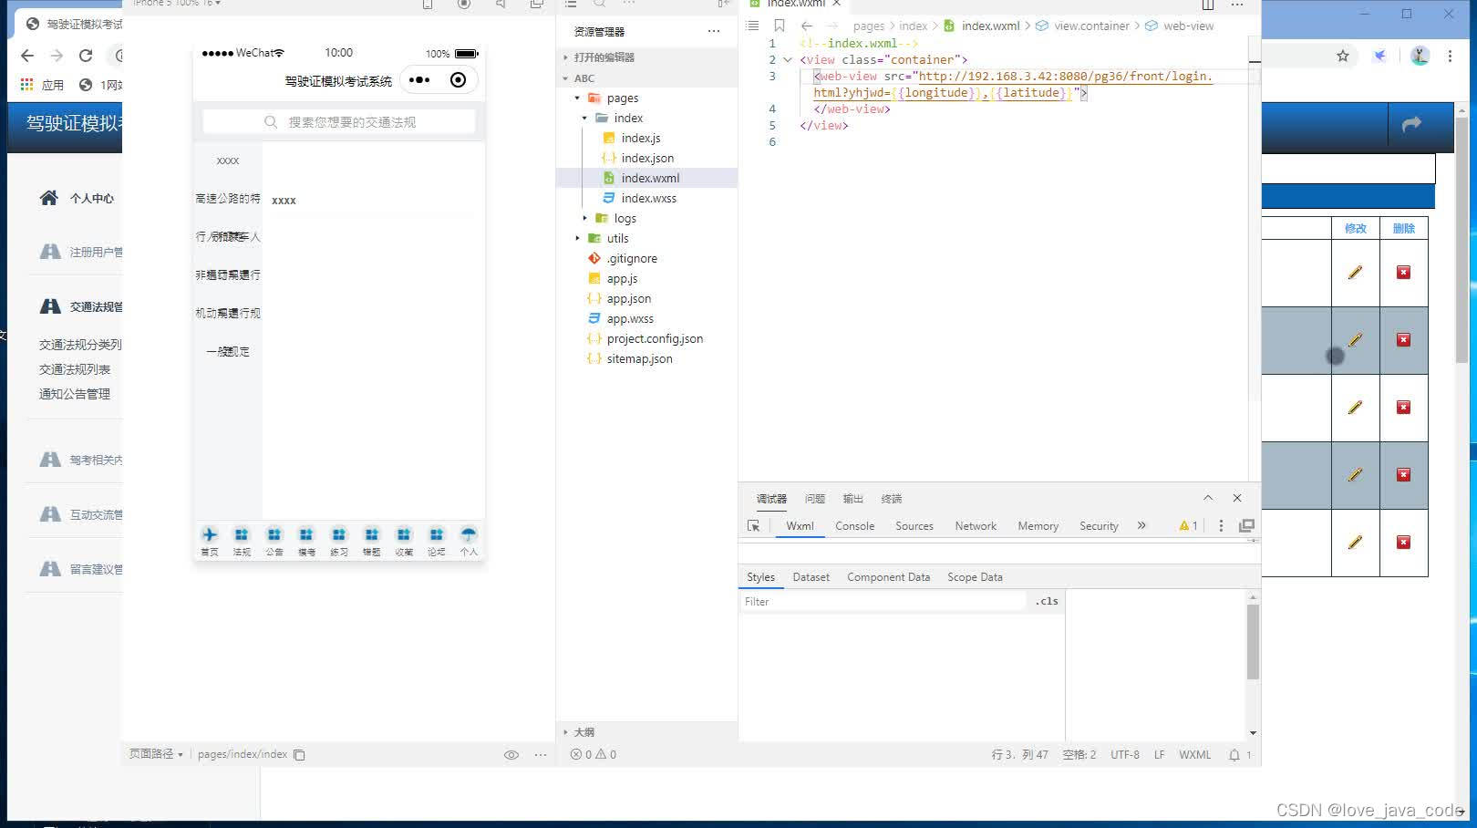Copy page path icon next to pages/index/index
This screenshot has width=1477, height=828.
299,755
